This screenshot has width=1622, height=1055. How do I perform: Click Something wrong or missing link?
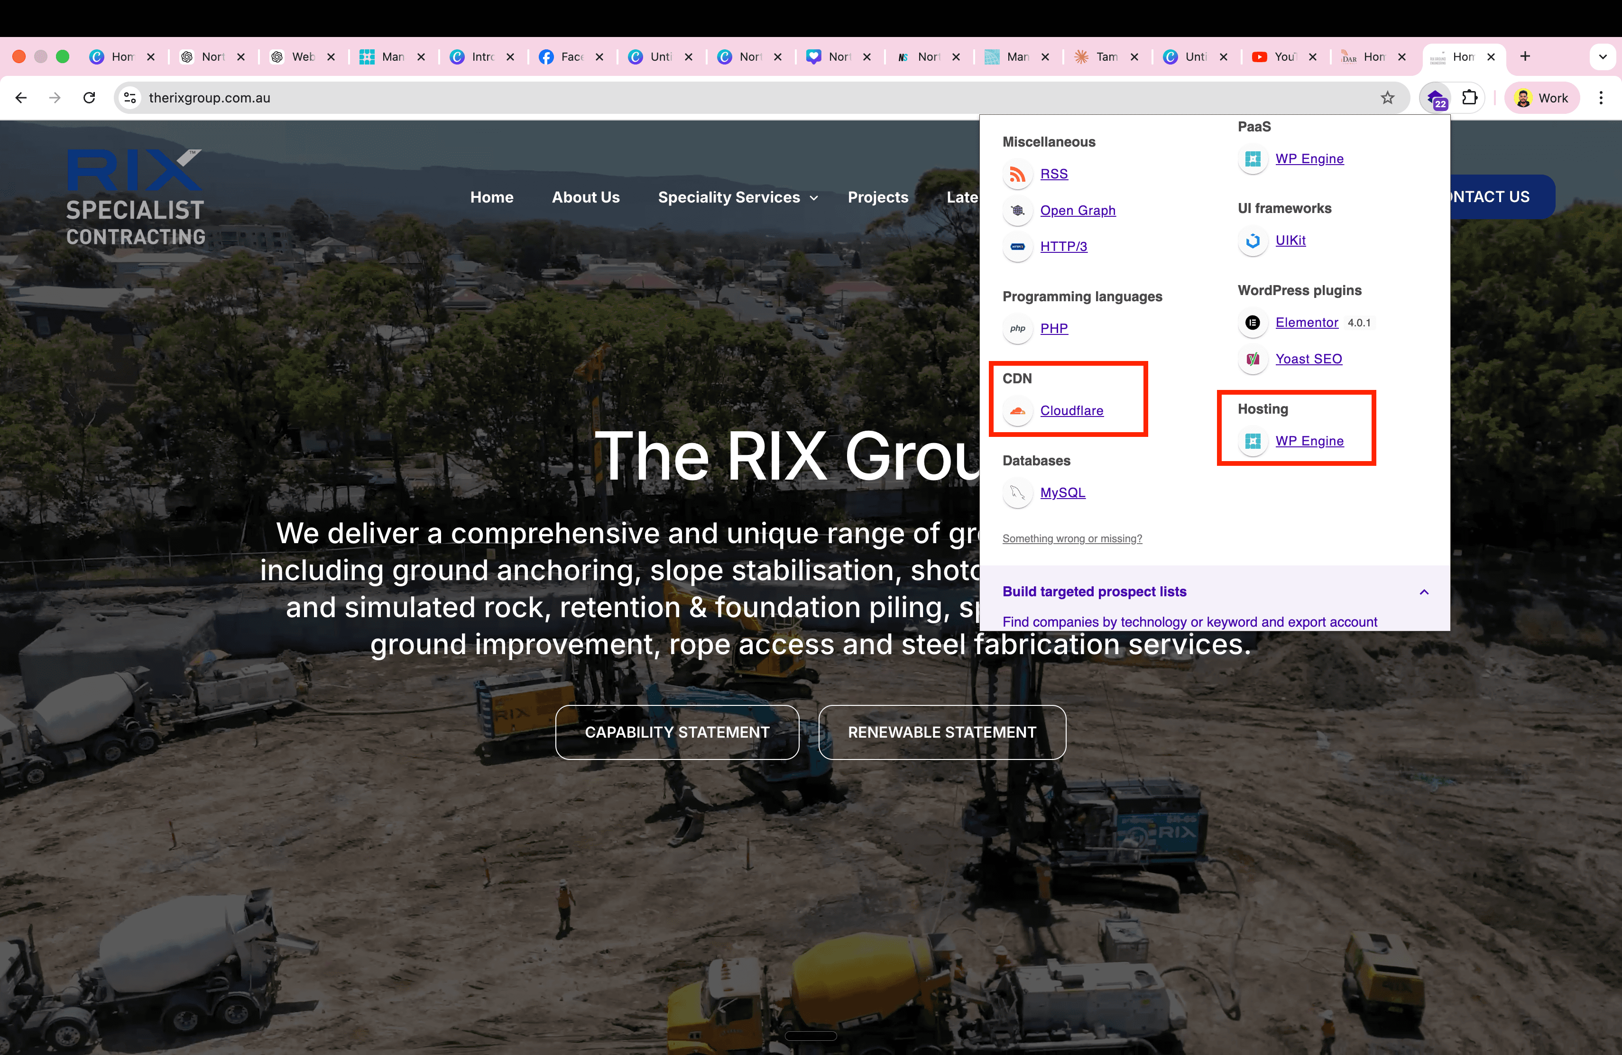pyautogui.click(x=1072, y=539)
